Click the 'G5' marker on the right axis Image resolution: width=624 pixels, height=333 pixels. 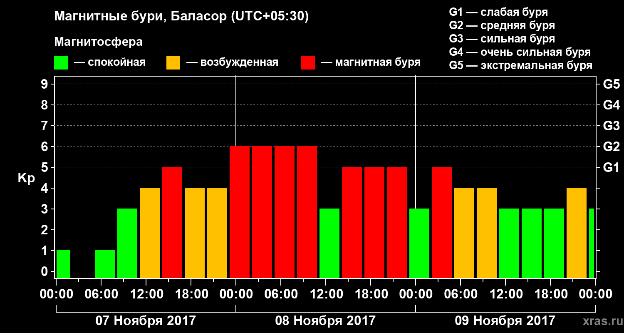click(x=611, y=84)
